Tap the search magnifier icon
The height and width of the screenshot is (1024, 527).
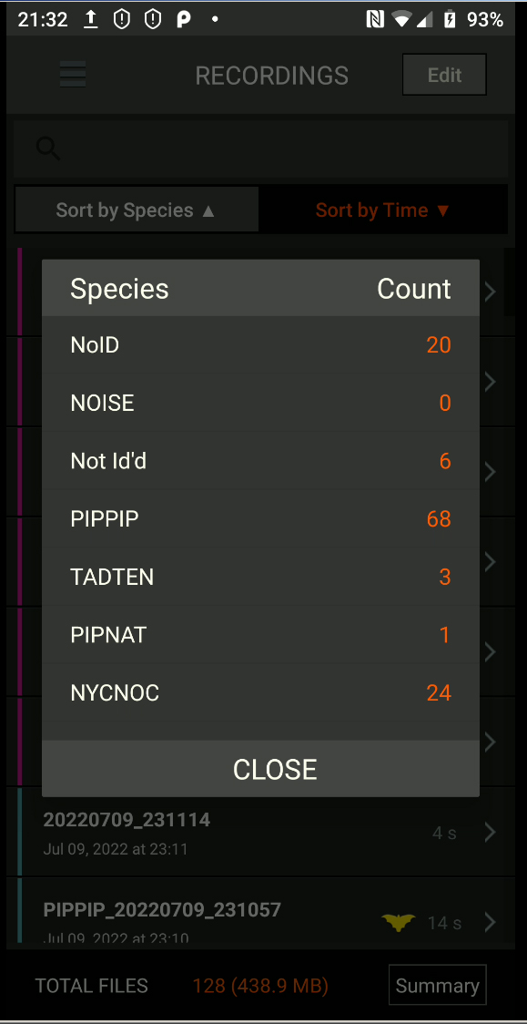(x=48, y=148)
